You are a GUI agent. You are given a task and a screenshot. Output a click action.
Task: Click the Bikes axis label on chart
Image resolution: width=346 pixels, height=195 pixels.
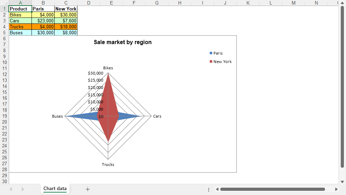coord(108,68)
